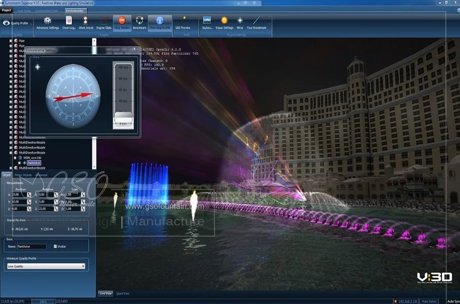Switch to the Quad View tab
Screen dimensions: 460x304
[123, 293]
